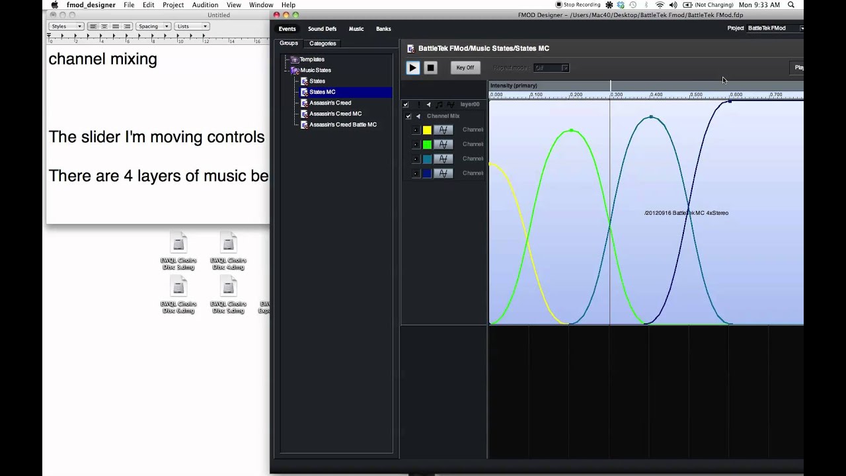Screen dimensions: 846x476
Task: Click the dark blue curve's top control point
Action: pyautogui.click(x=730, y=101)
